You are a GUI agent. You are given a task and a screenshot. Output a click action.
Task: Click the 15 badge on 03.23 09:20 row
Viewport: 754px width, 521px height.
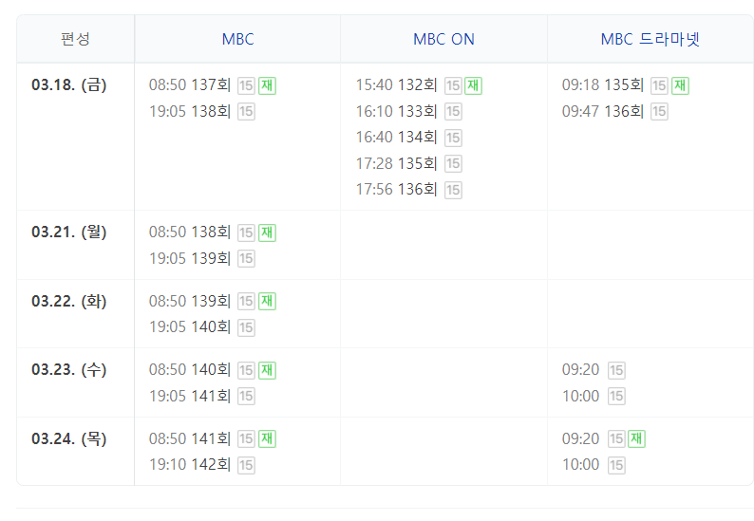[x=616, y=370]
